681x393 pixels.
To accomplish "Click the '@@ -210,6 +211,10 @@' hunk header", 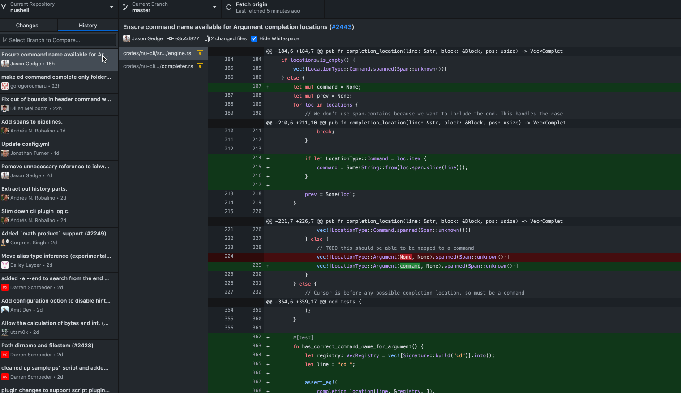I will tap(445, 123).
